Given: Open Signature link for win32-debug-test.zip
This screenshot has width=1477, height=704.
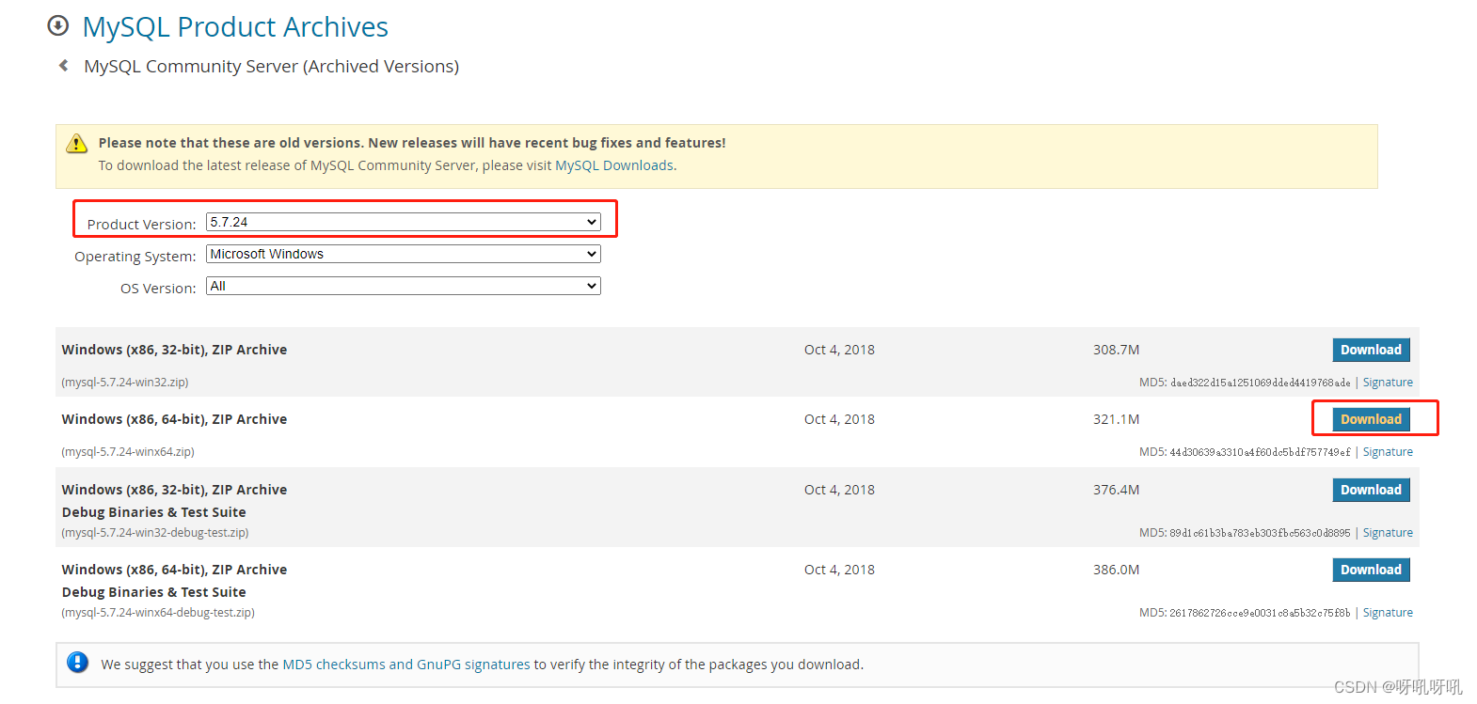Looking at the screenshot, I should [1388, 533].
